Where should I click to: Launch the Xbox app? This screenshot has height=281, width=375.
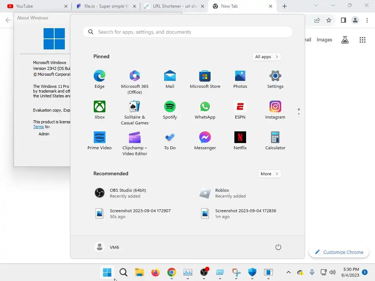click(x=100, y=110)
